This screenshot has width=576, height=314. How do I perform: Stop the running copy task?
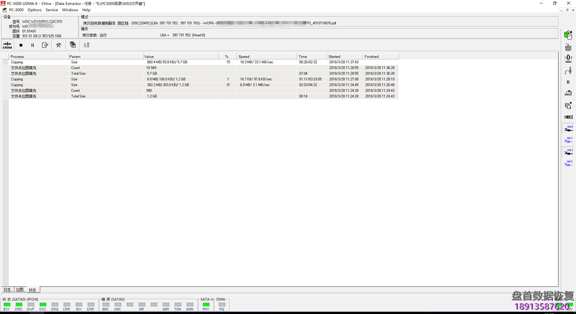point(21,45)
